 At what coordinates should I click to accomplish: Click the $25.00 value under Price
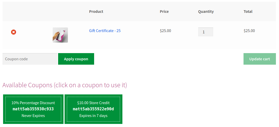166,31
